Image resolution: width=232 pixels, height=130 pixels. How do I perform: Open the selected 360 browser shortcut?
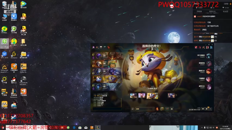(x=4, y=43)
